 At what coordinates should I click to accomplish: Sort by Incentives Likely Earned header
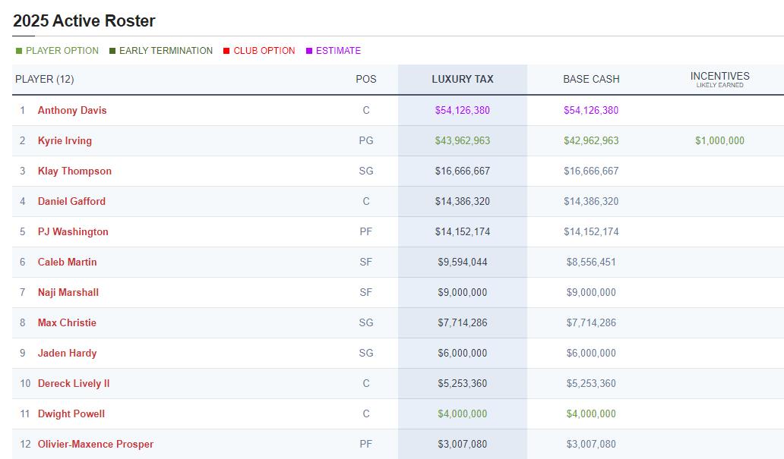(720, 79)
